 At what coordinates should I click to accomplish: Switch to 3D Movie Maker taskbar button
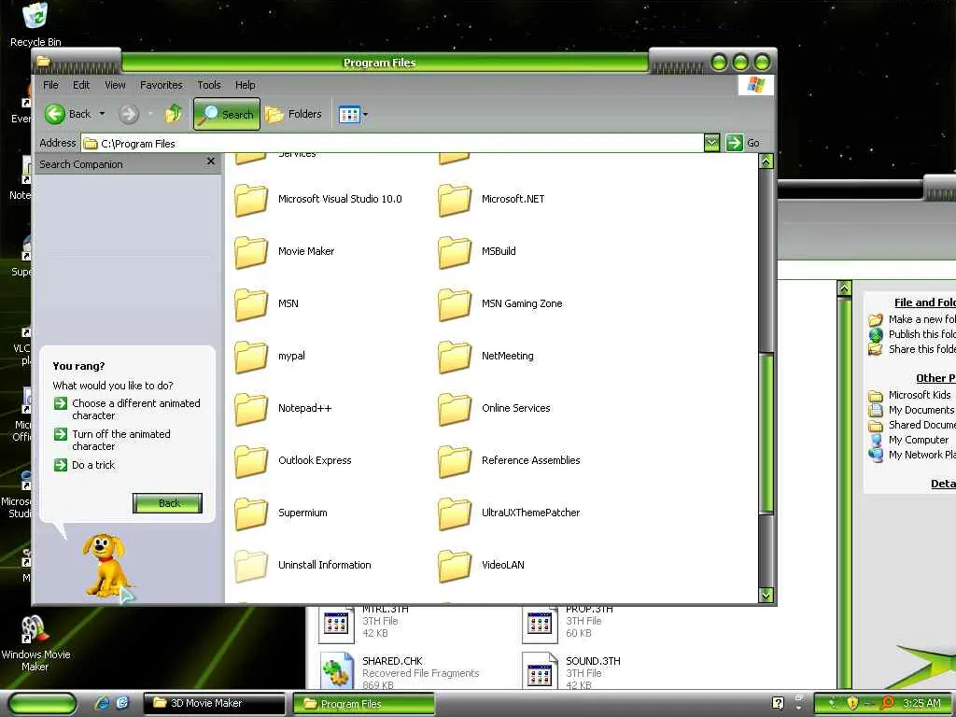click(214, 704)
